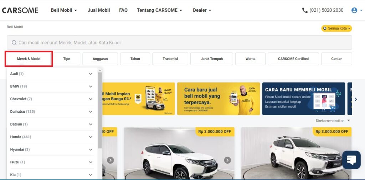Open the user account profile icon
Viewport: 365px width, 180px height.
(x=354, y=10)
